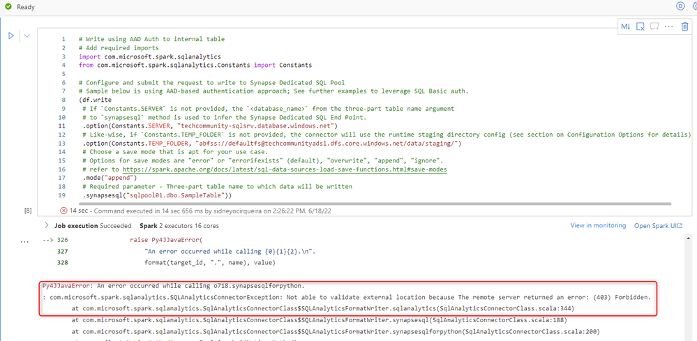This screenshot has width=697, height=341.
Task: Click the '(df.write' code line
Action: click(x=93, y=100)
